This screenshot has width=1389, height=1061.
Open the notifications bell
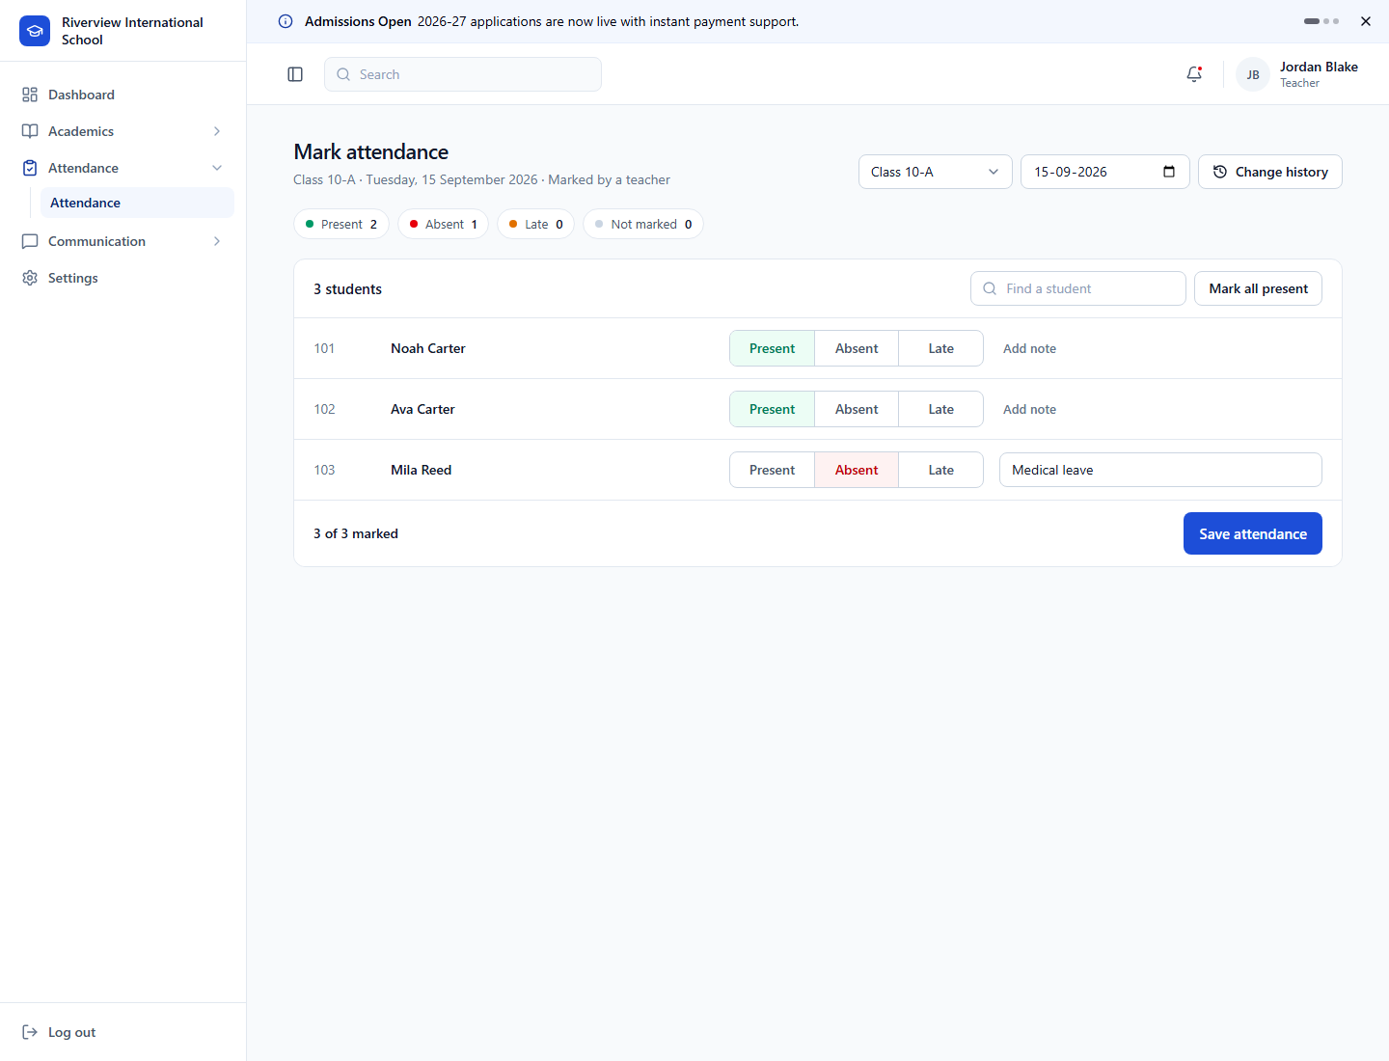pos(1194,74)
